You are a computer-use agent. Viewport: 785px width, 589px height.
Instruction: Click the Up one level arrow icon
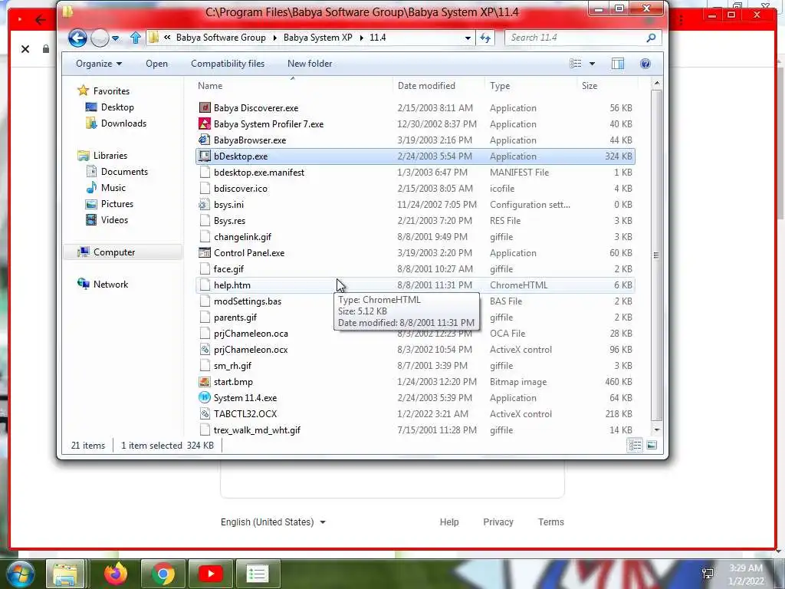pos(135,38)
